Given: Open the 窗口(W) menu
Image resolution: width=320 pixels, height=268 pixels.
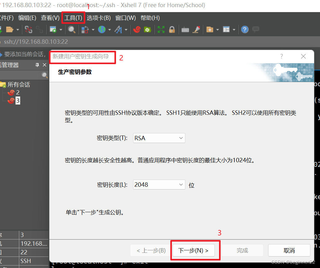Looking at the screenshot, I should point(125,18).
